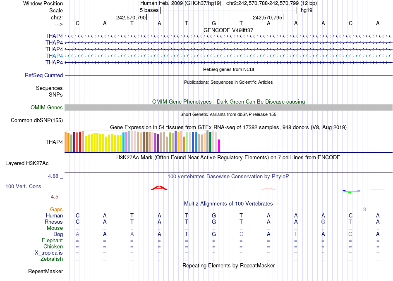Open the OMIM Gene Phenotypes track title
393x281 pixels.
coord(228,102)
